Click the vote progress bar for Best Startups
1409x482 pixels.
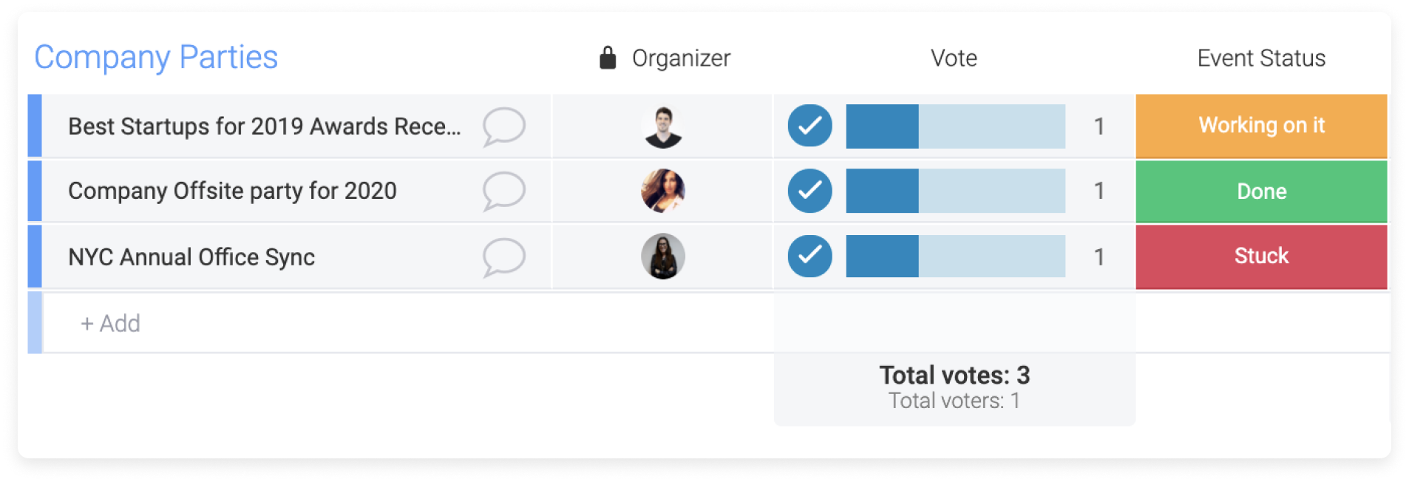[955, 126]
